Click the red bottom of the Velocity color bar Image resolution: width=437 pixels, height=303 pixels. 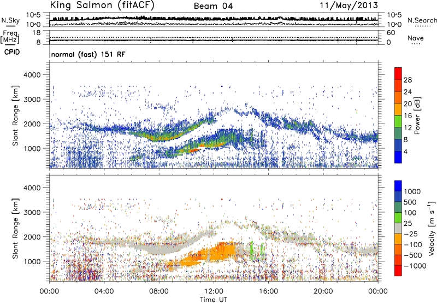pyautogui.click(x=398, y=271)
